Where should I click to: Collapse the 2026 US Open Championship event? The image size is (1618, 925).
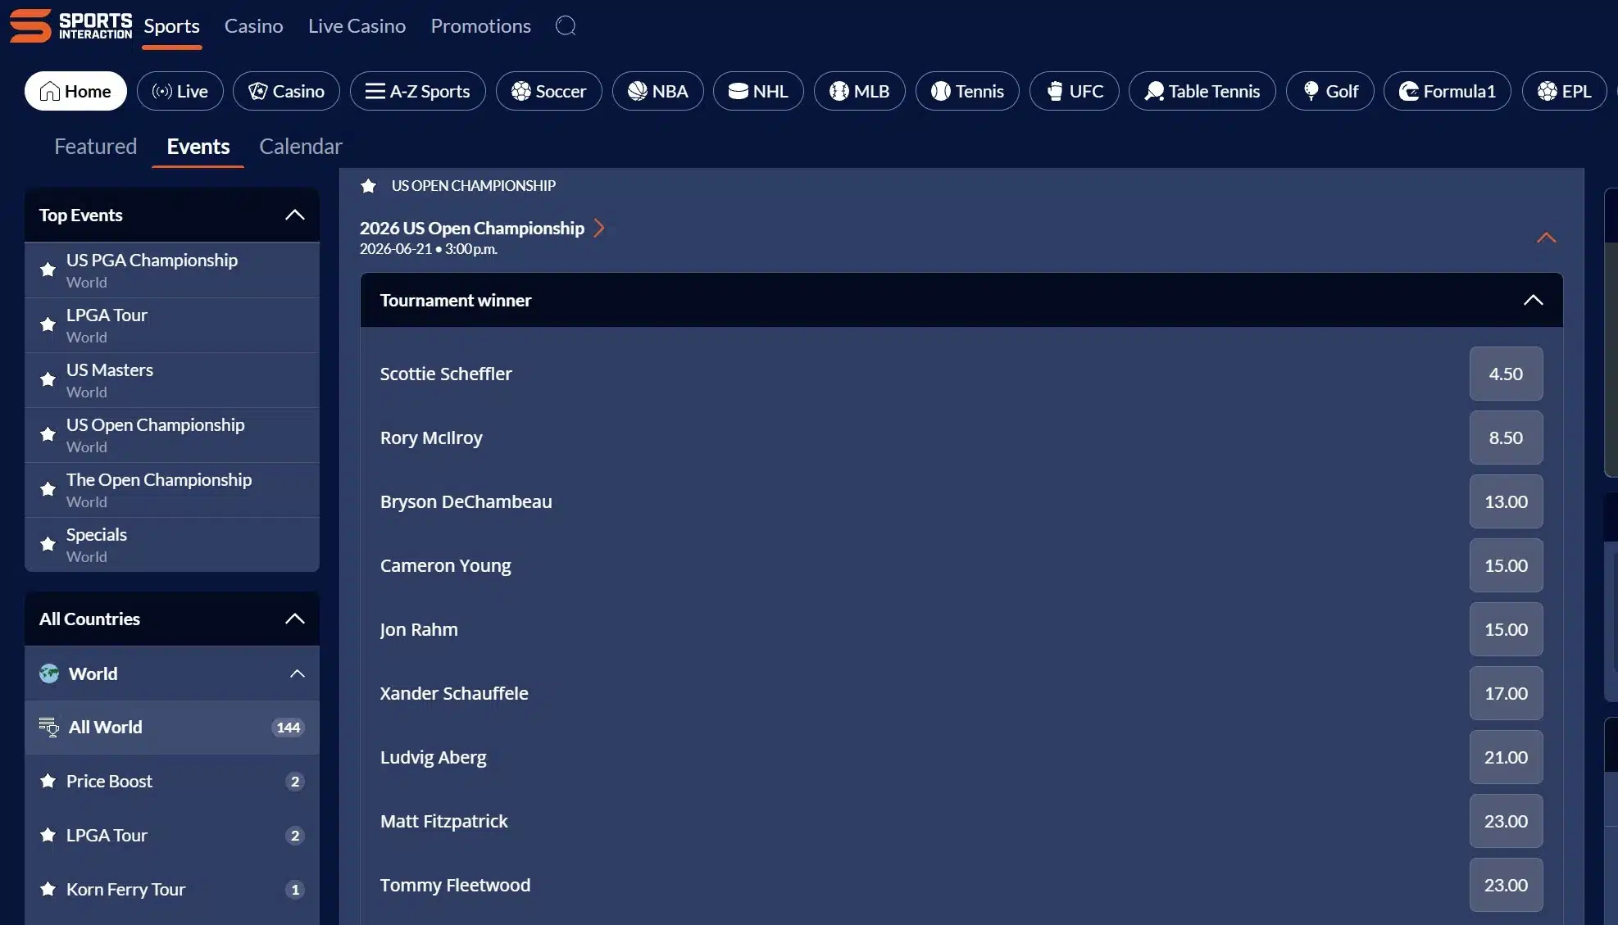pyautogui.click(x=1546, y=238)
